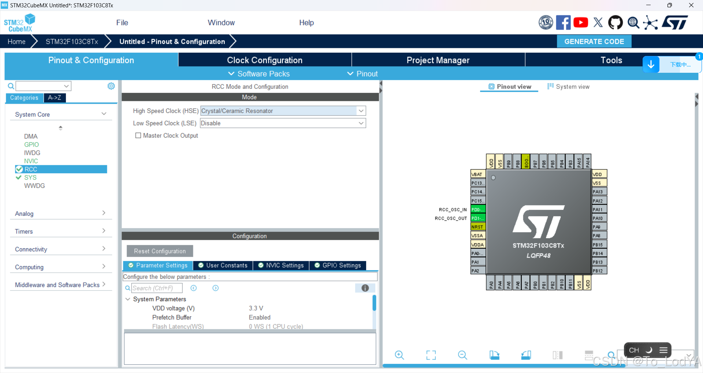Open the categories settings gear
Viewport: 703px width, 373px height.
click(x=111, y=86)
